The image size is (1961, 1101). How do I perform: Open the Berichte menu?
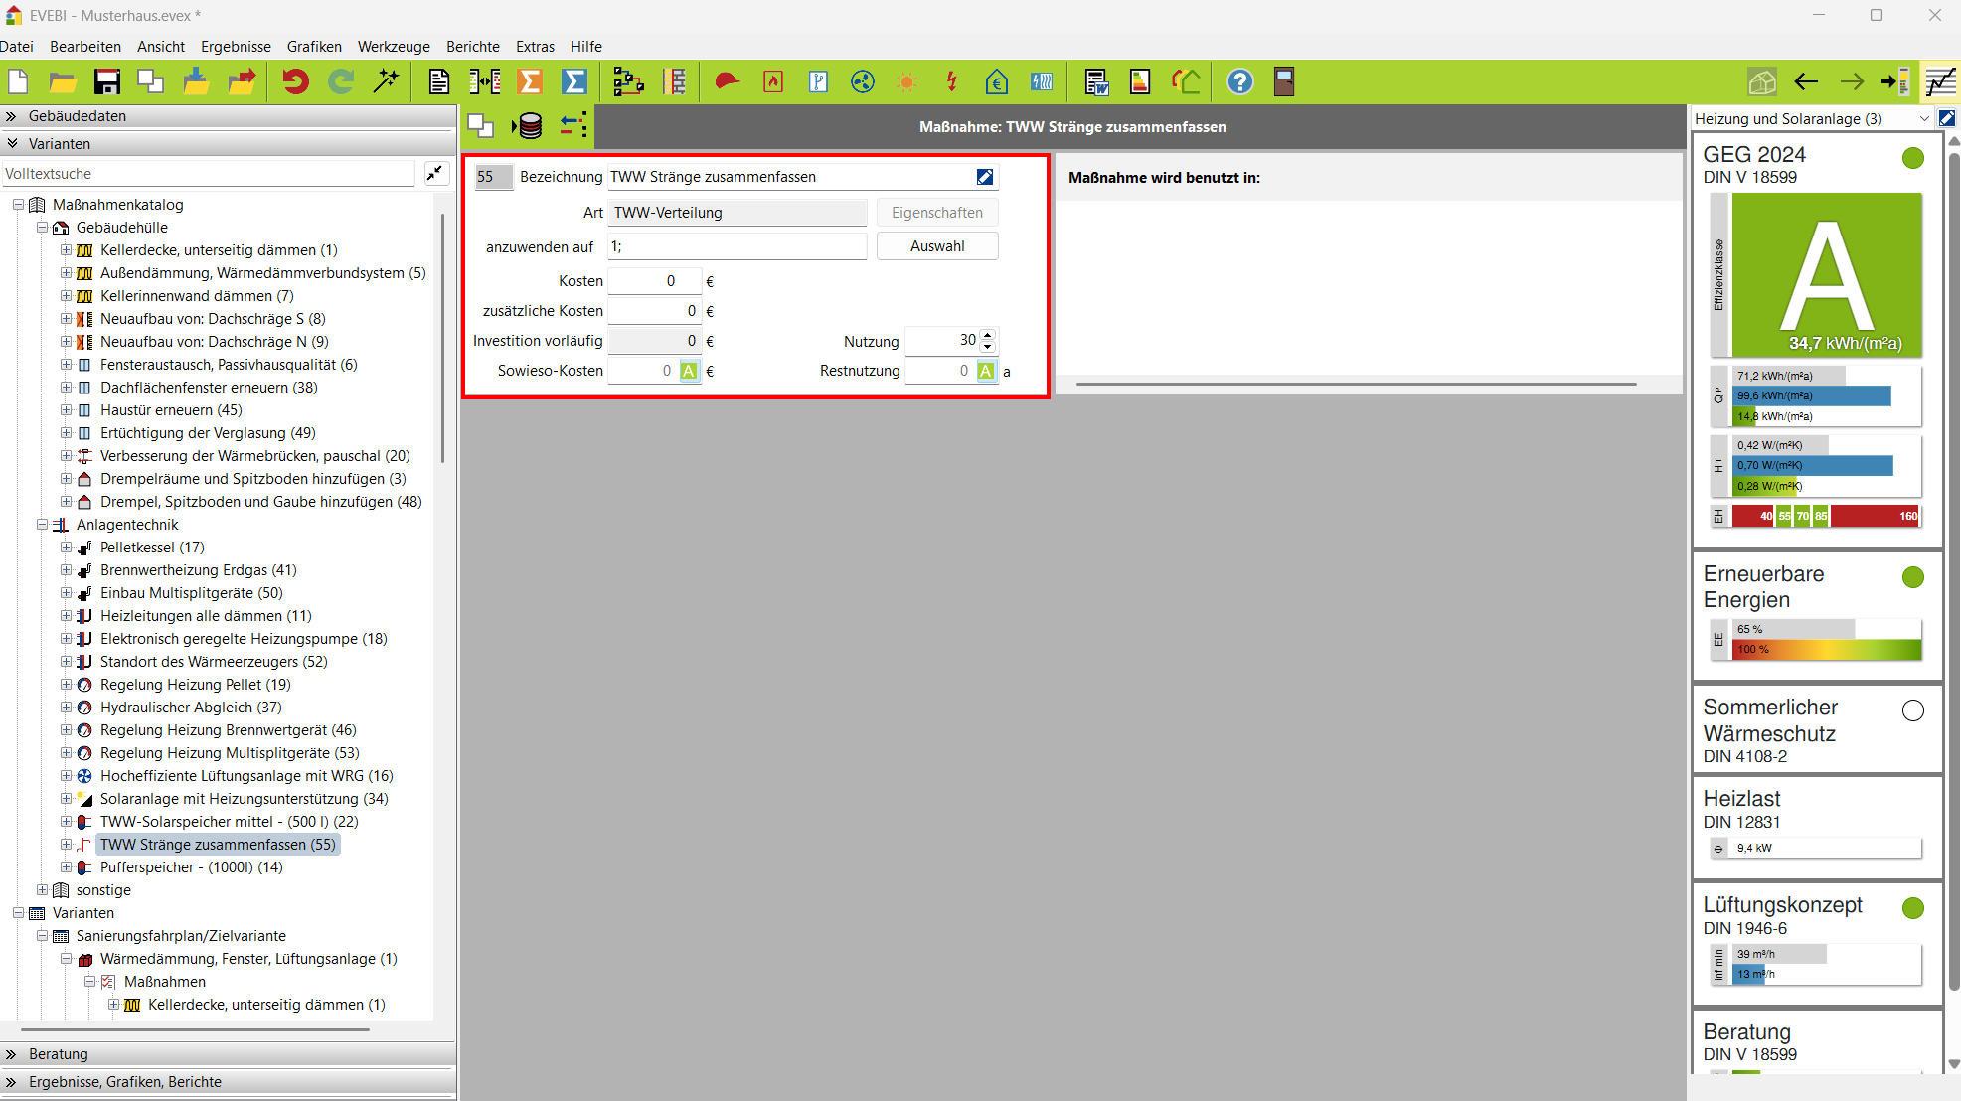tap(472, 47)
